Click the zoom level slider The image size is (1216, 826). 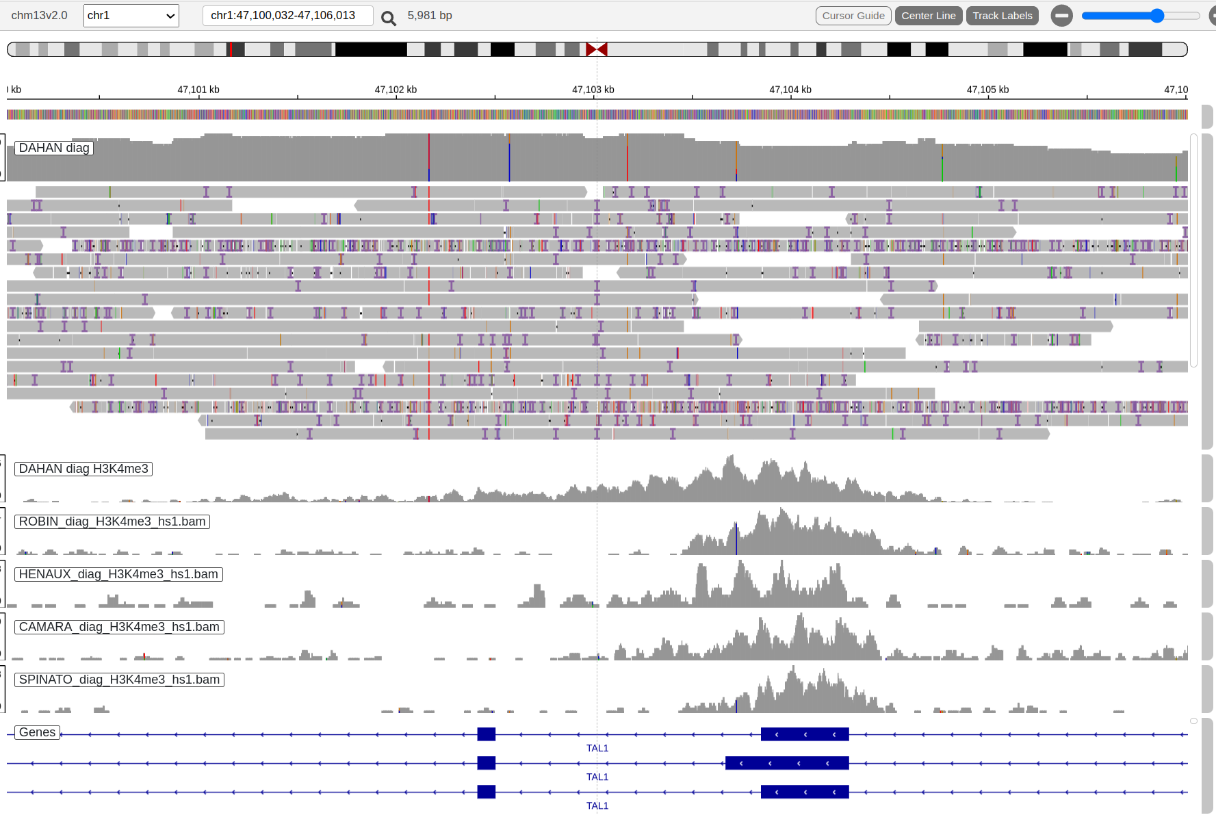pyautogui.click(x=1140, y=16)
